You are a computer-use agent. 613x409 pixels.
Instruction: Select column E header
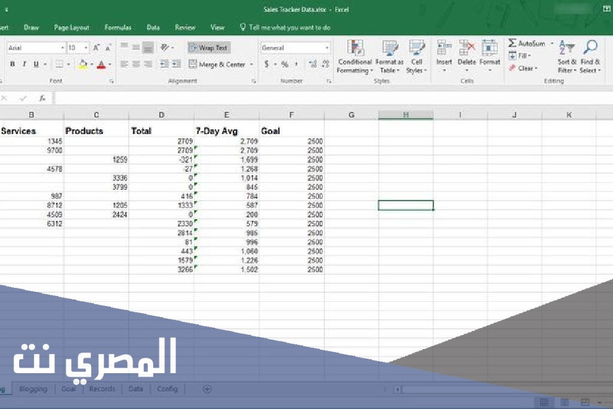click(226, 115)
